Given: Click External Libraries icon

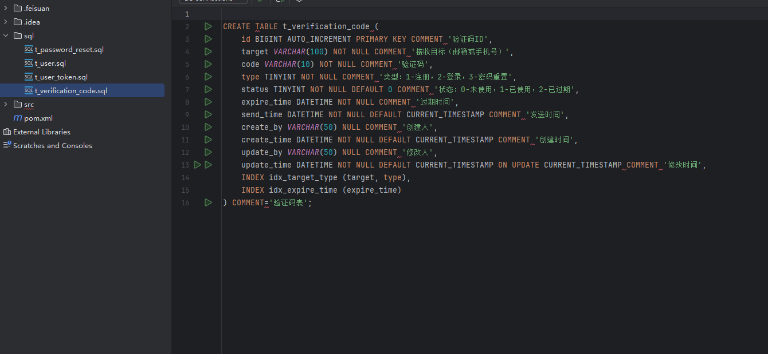Looking at the screenshot, I should coord(7,132).
